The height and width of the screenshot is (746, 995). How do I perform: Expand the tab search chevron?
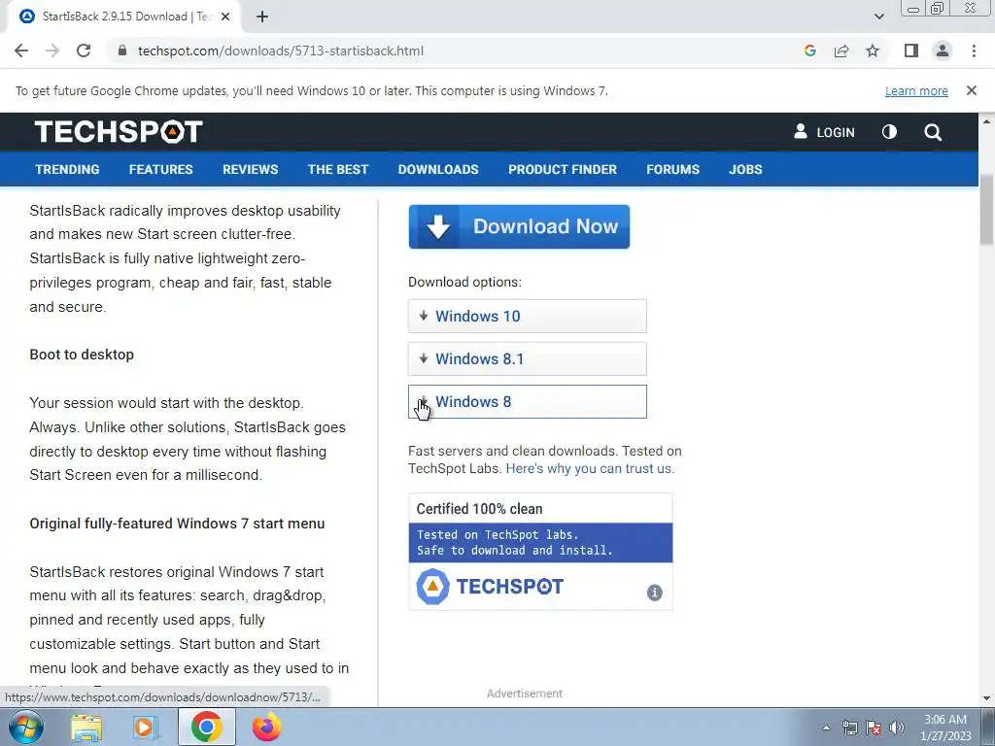[x=878, y=17]
